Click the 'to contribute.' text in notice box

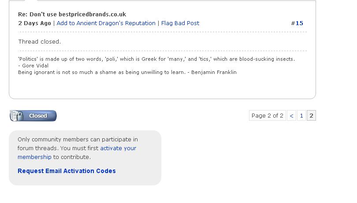(x=72, y=157)
